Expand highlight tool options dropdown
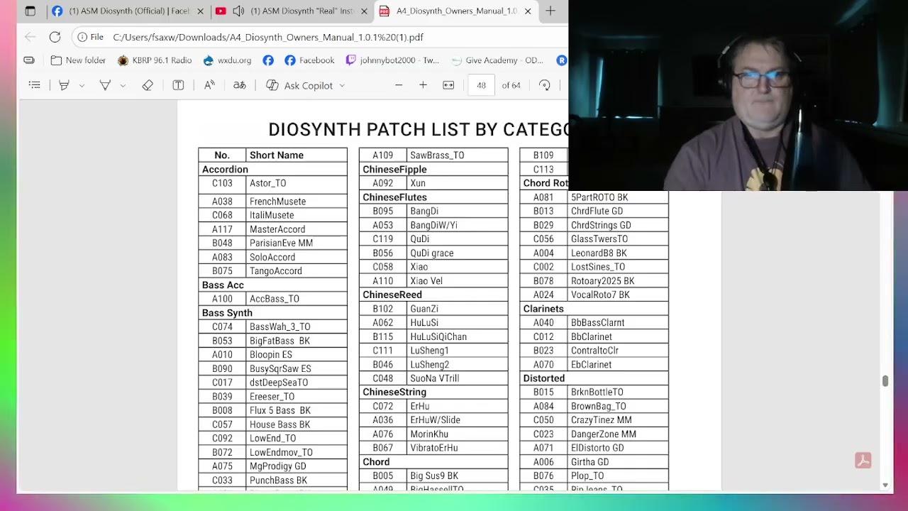The height and width of the screenshot is (511, 908). 82,85
